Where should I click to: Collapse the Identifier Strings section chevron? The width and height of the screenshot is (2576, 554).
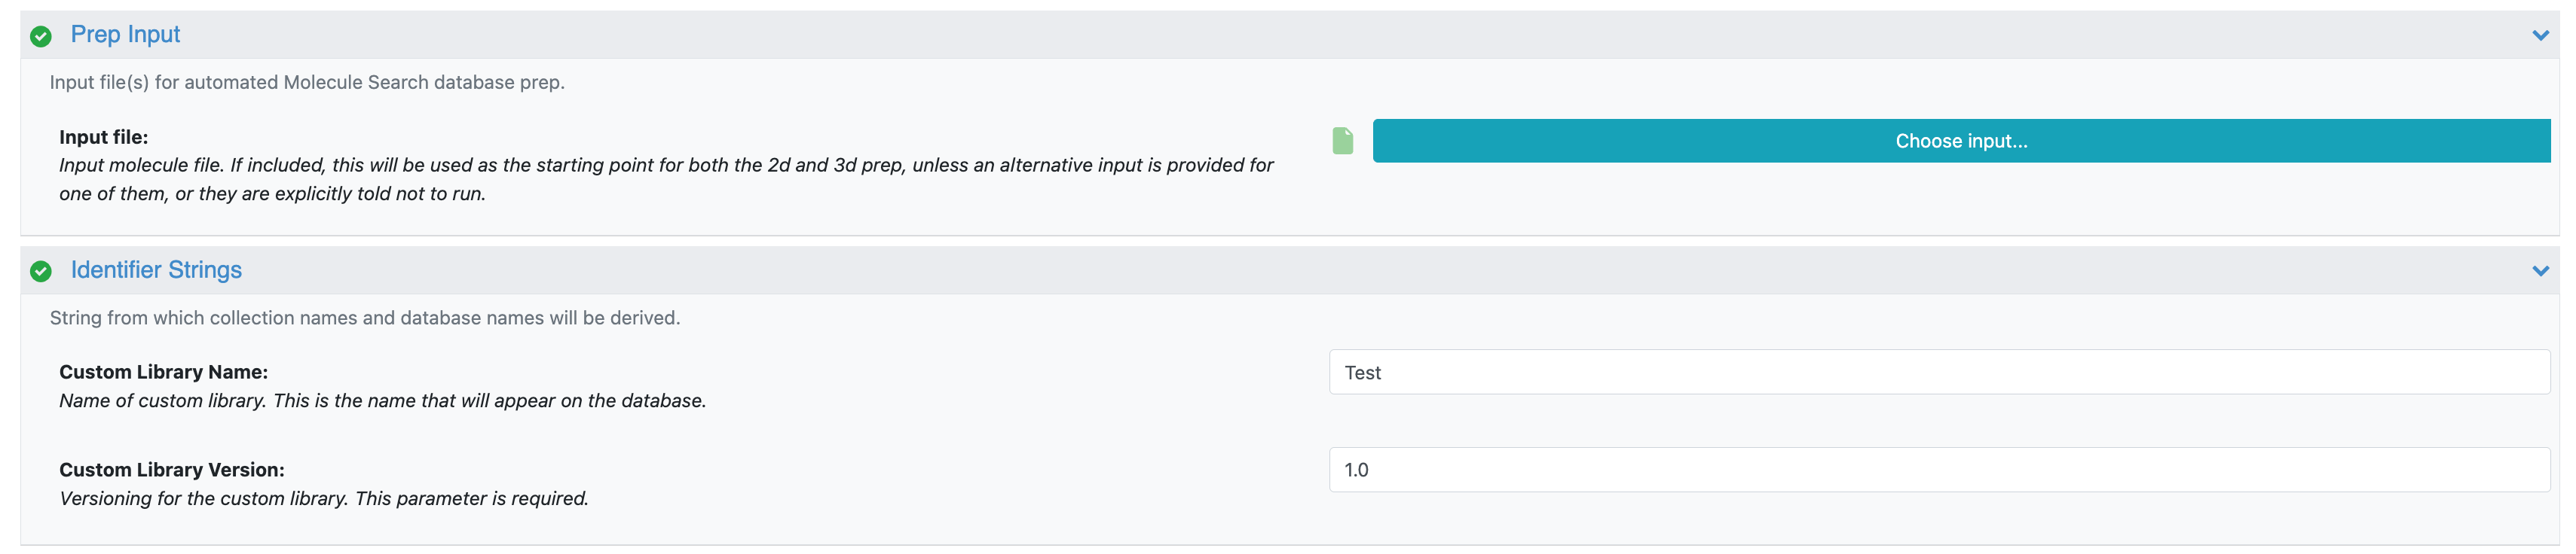(x=2539, y=272)
